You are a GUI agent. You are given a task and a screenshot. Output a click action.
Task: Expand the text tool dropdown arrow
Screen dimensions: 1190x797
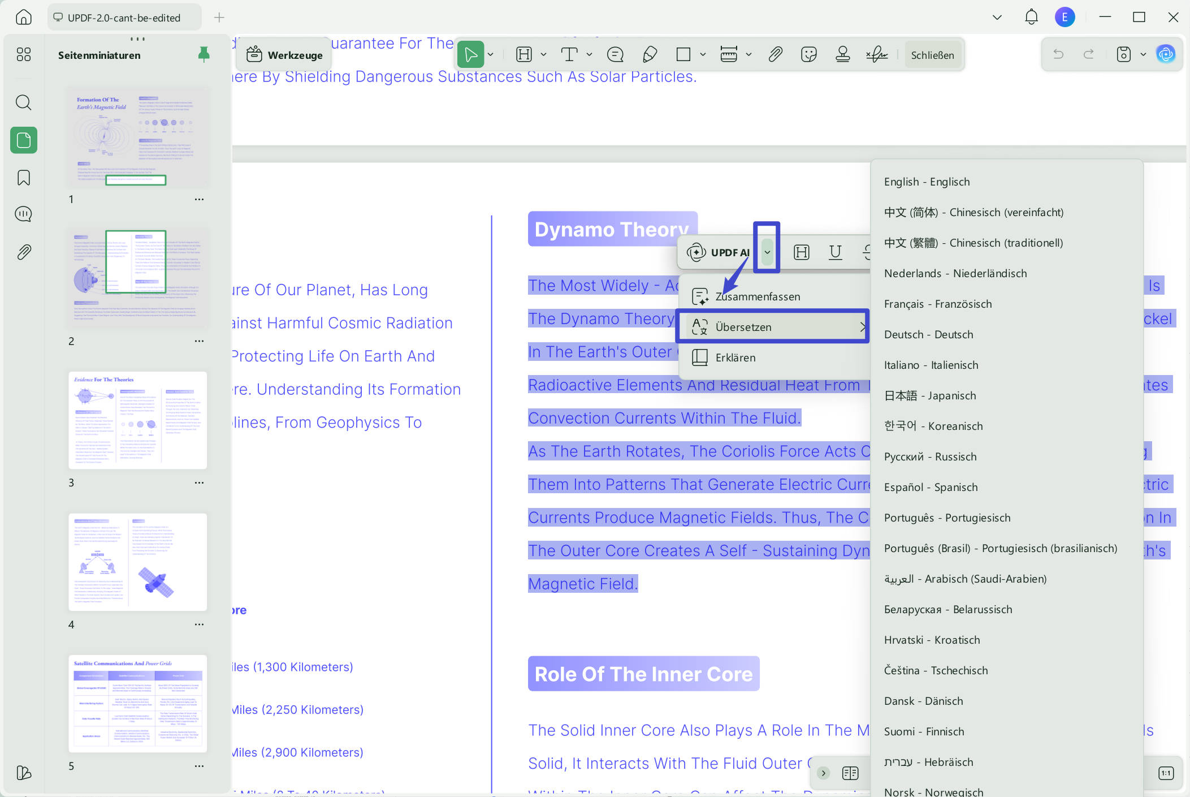pos(589,55)
